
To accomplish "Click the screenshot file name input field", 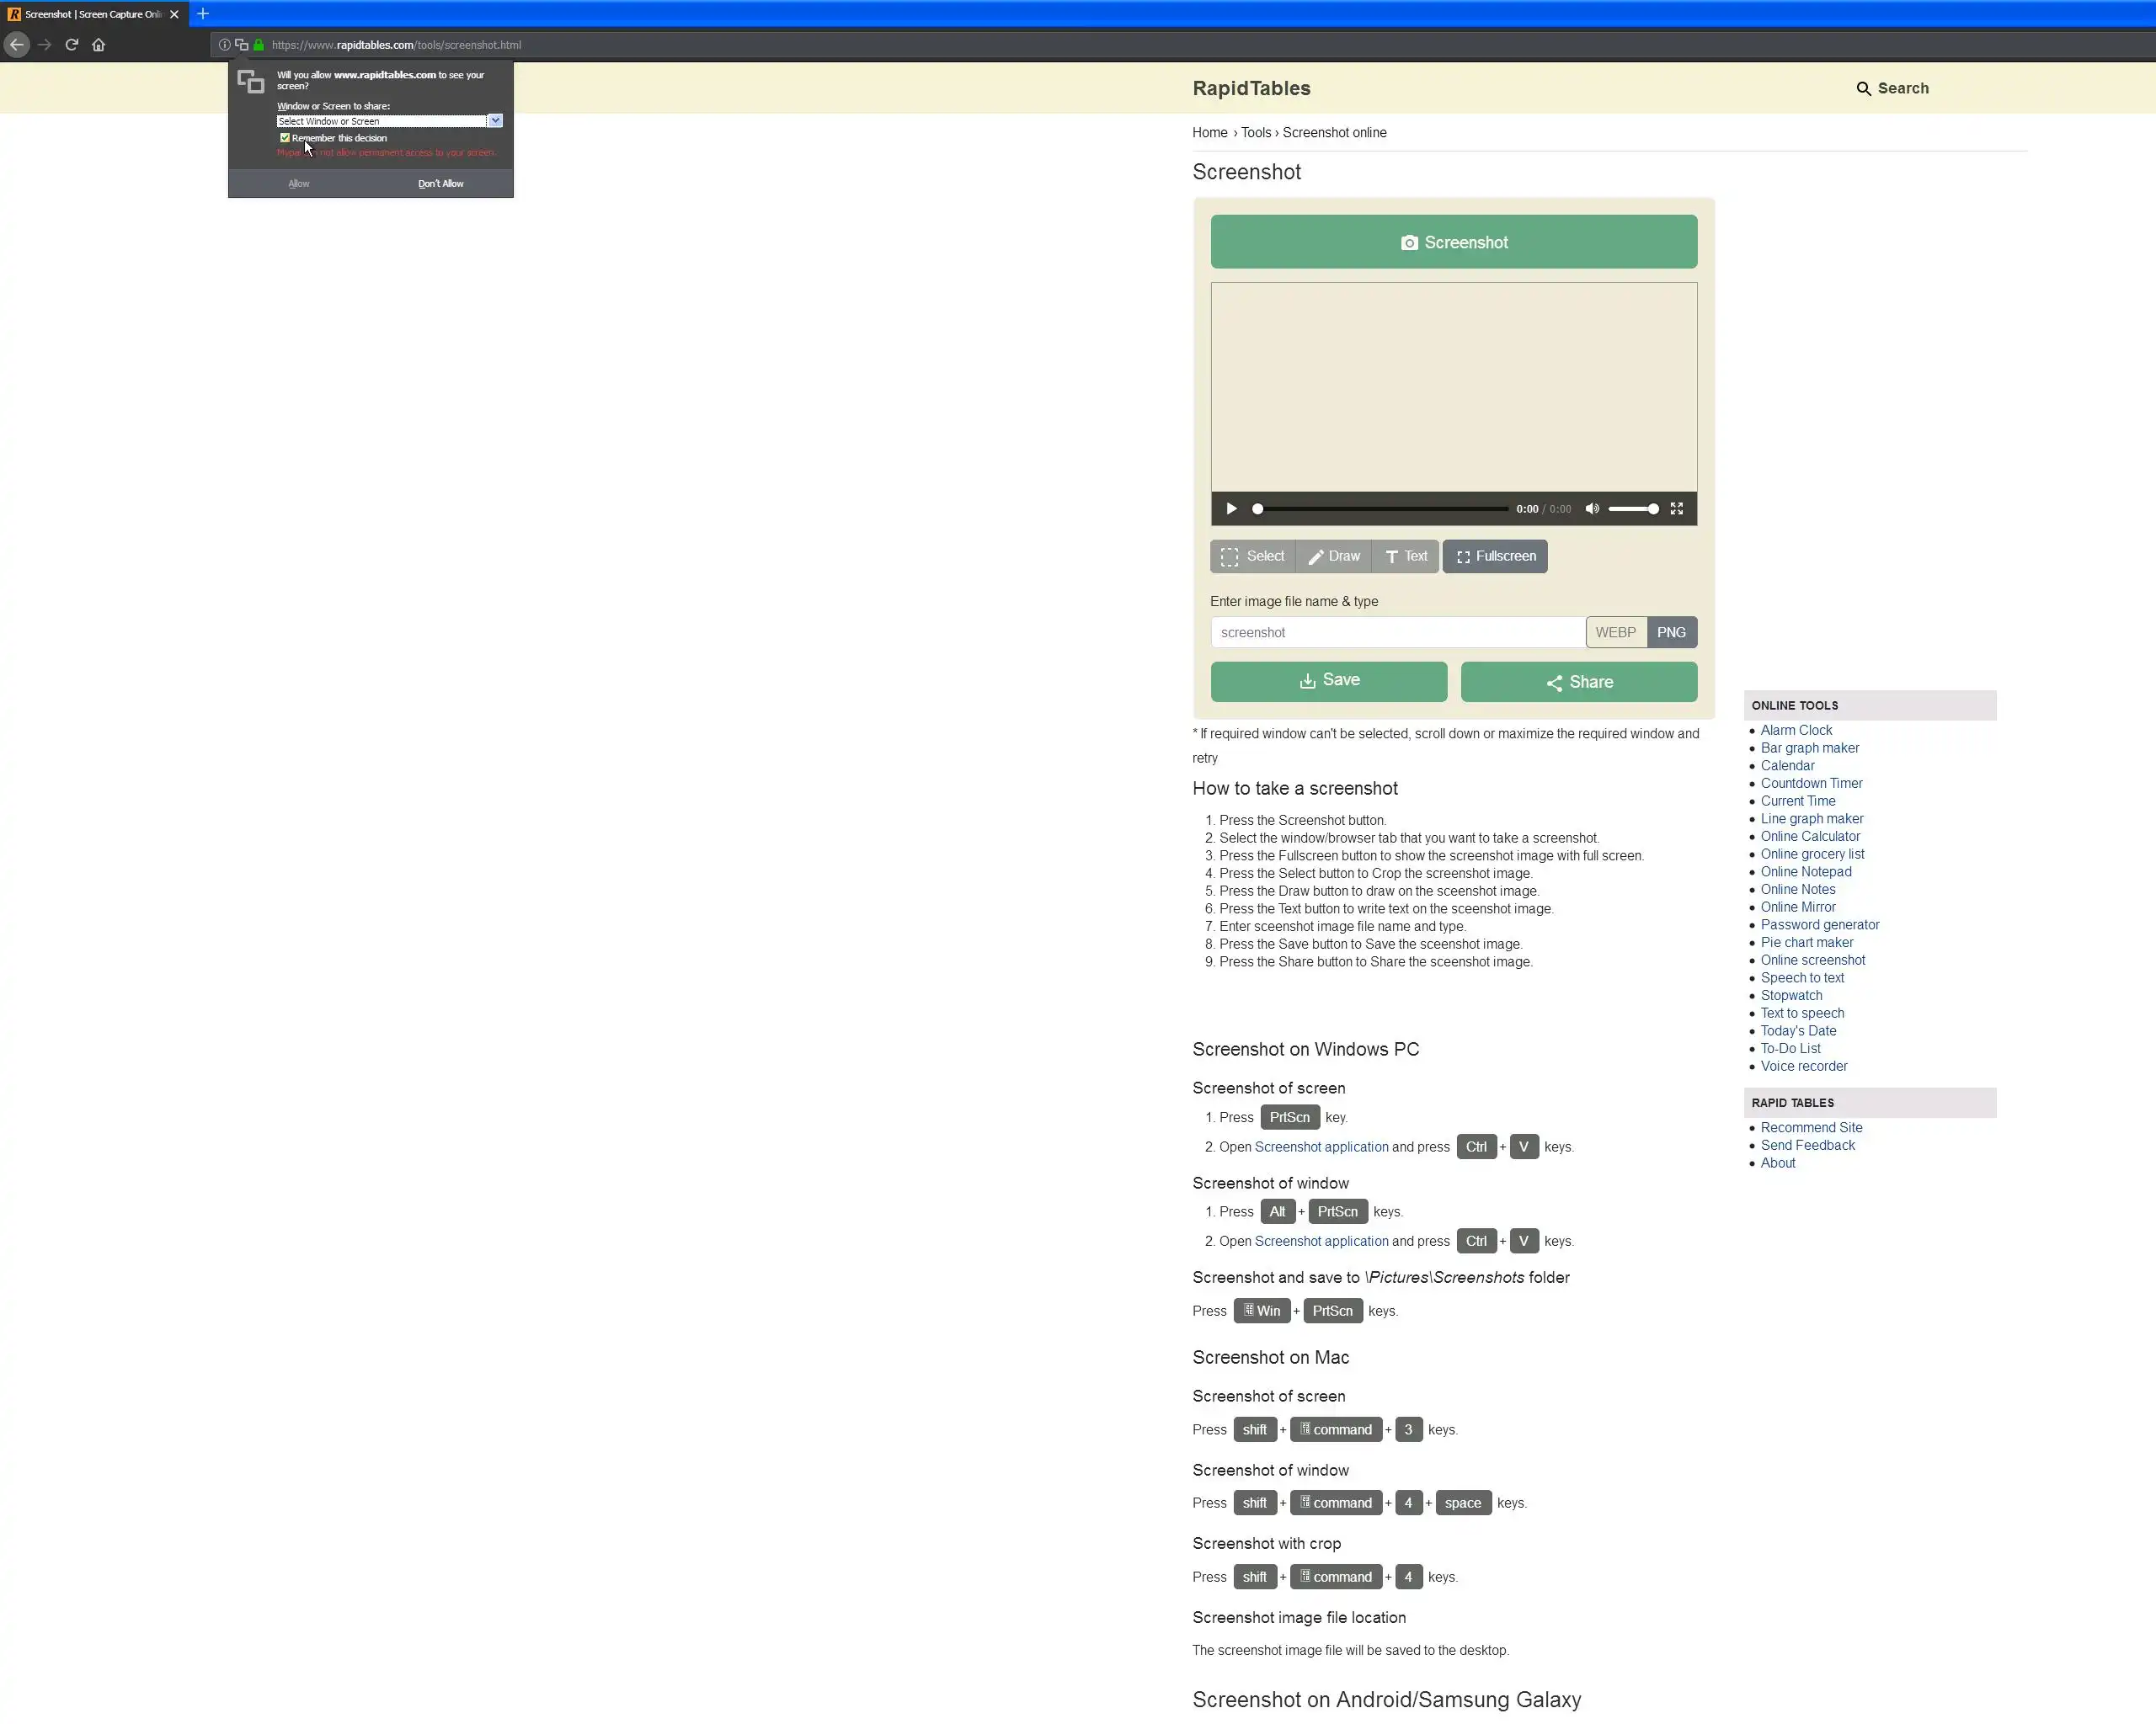I will pos(1397,633).
